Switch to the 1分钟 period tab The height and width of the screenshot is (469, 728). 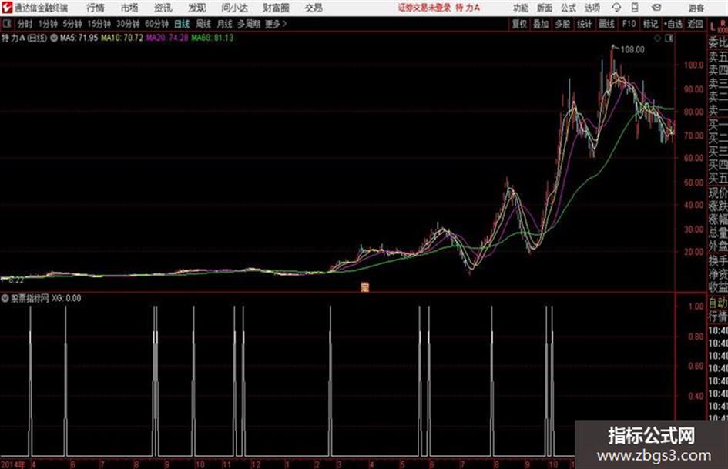point(47,24)
